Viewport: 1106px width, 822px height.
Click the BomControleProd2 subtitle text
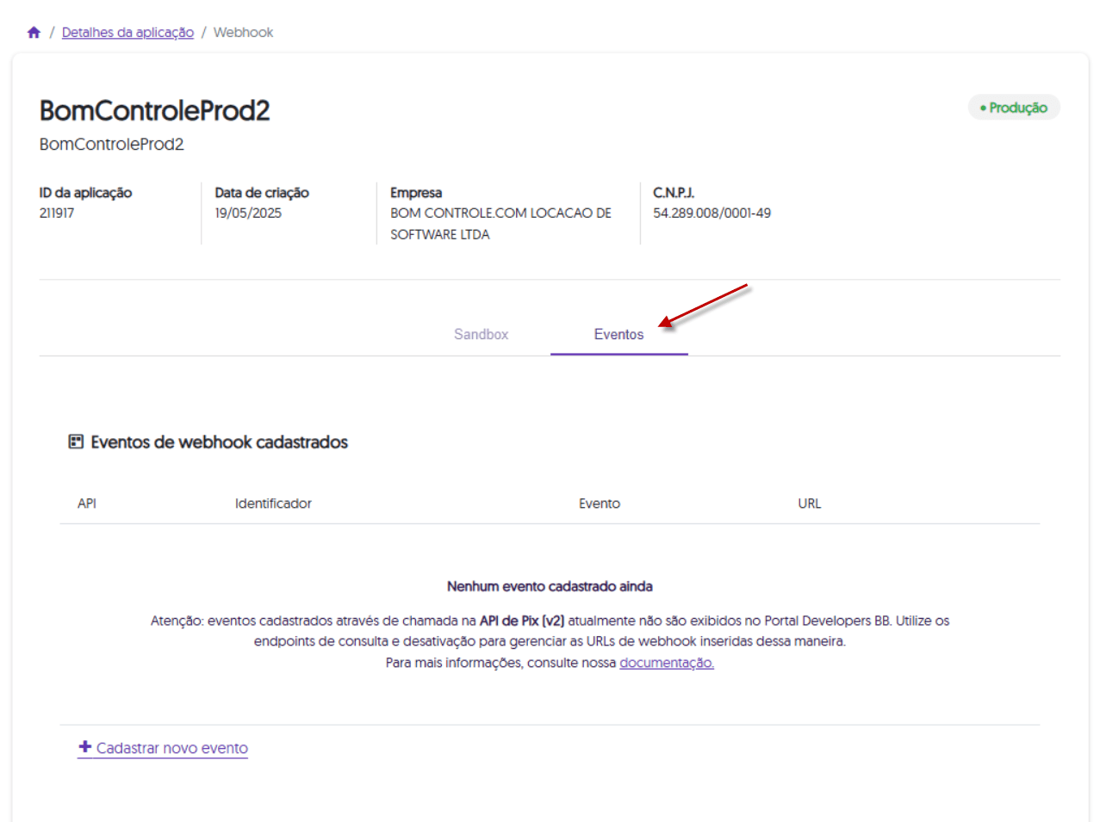coord(111,145)
